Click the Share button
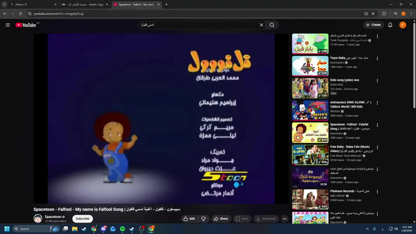 point(221,219)
